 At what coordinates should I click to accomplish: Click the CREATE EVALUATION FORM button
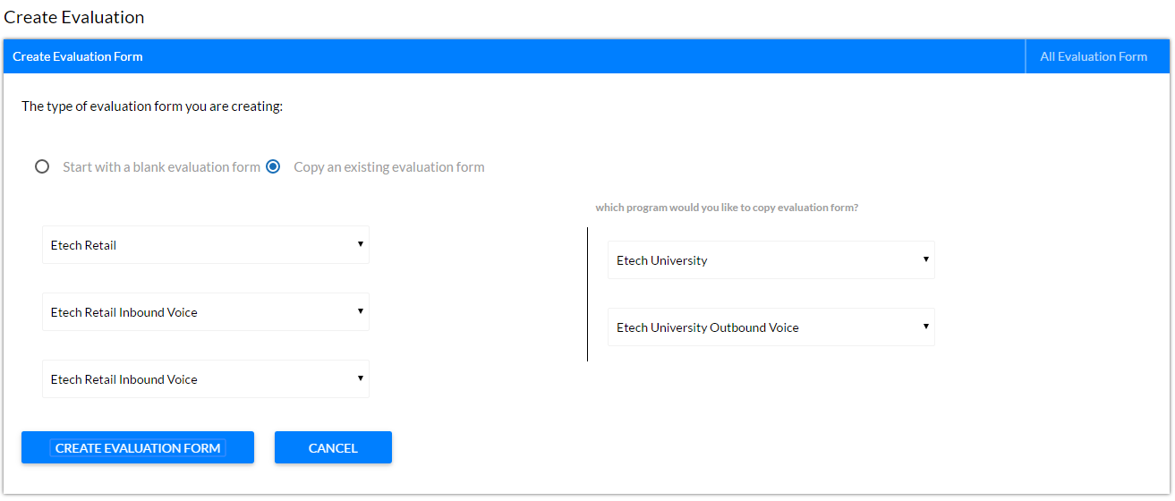tap(138, 447)
